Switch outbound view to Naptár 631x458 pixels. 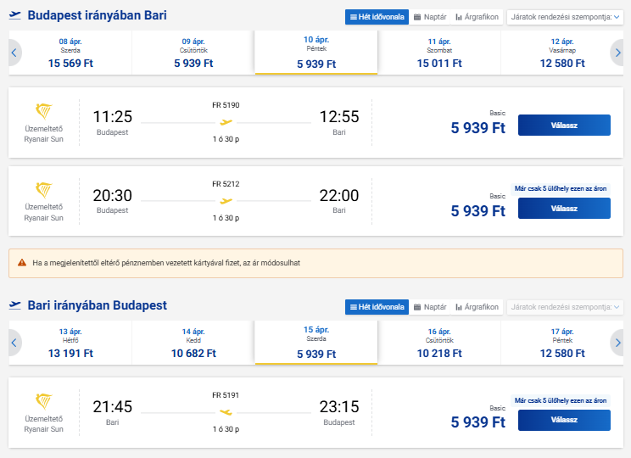pos(430,17)
